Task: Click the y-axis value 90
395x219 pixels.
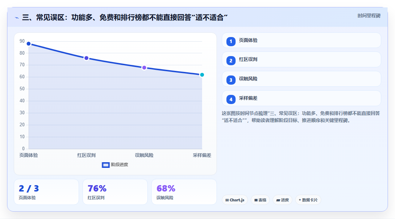Action: point(22,41)
